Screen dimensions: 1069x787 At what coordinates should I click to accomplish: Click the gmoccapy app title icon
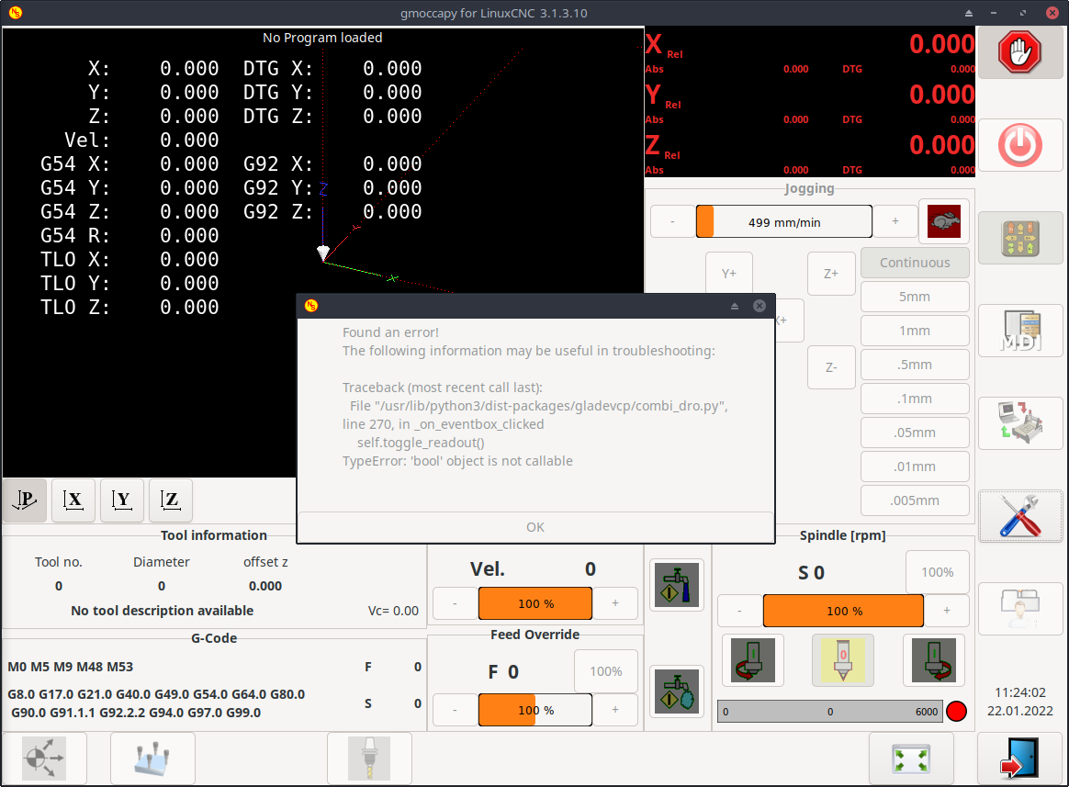tap(16, 12)
